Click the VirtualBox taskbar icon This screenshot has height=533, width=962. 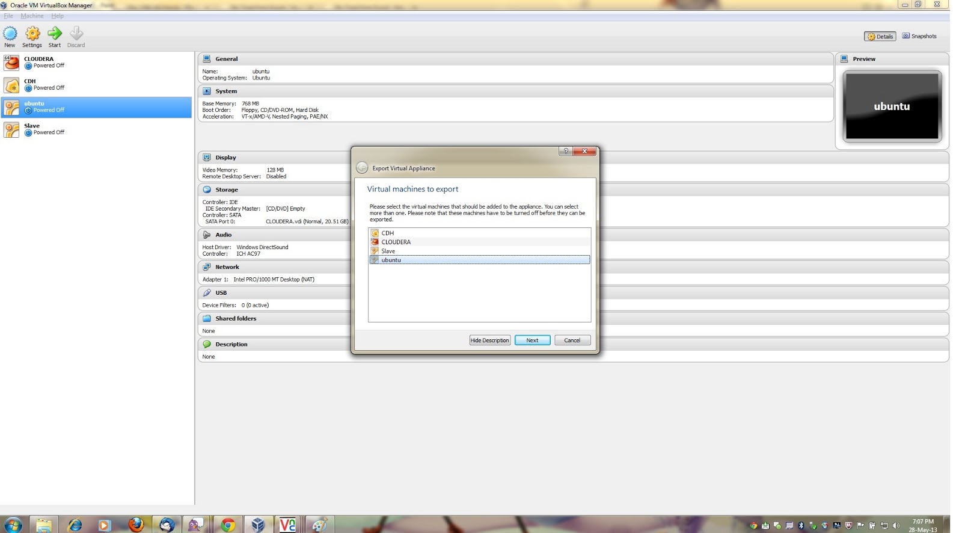coord(258,525)
